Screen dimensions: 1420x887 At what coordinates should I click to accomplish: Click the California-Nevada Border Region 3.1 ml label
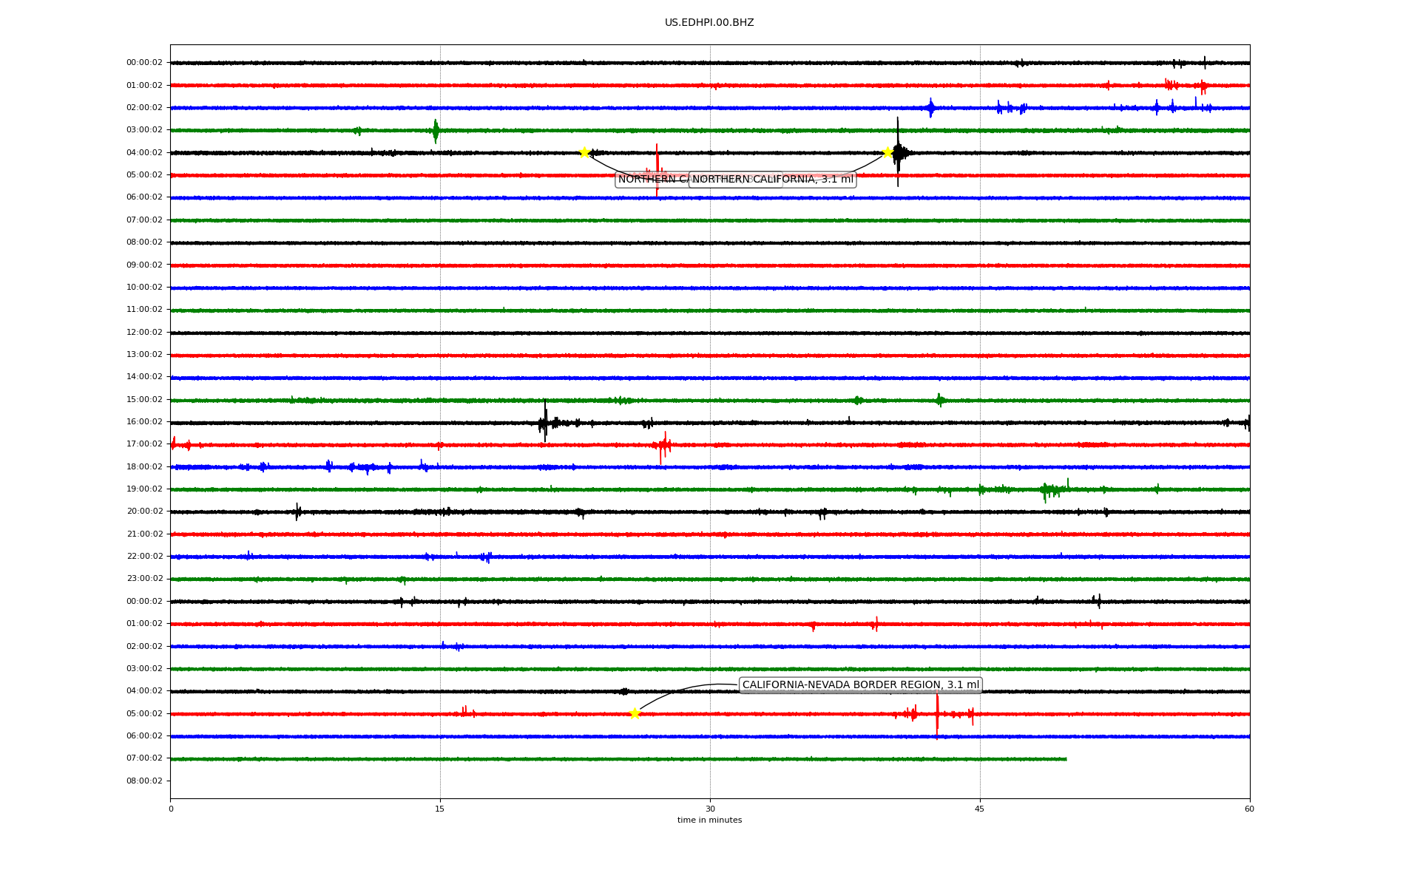tap(860, 685)
